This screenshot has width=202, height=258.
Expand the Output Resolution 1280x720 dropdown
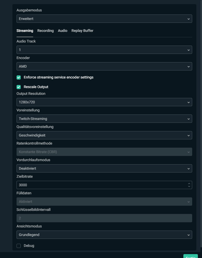104,102
